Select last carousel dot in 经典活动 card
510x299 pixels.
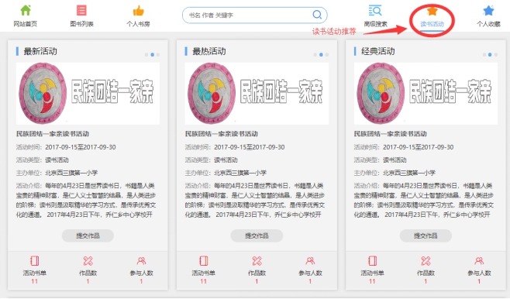[496, 54]
